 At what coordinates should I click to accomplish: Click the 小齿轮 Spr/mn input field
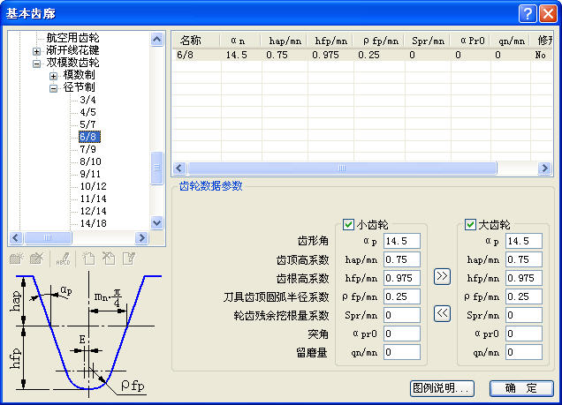point(402,316)
